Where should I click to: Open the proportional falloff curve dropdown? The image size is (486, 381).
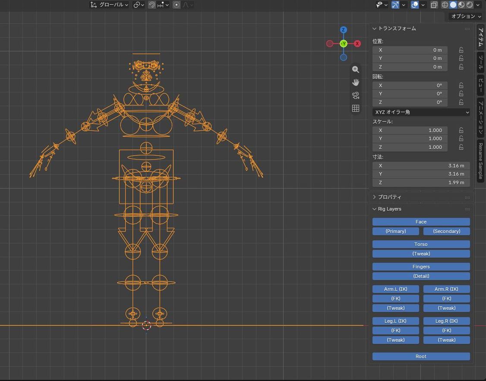pos(188,5)
